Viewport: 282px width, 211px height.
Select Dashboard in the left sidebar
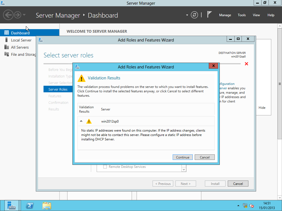20,33
